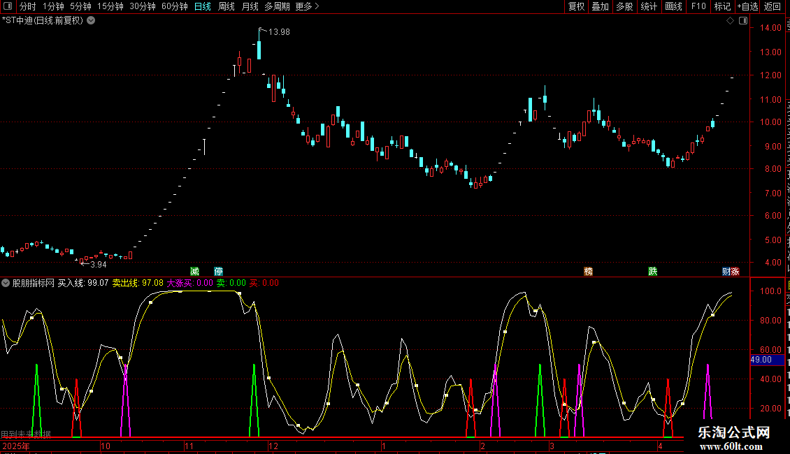The width and height of the screenshot is (790, 454).
Task: Click the 标记 mark button
Action: 722,6
